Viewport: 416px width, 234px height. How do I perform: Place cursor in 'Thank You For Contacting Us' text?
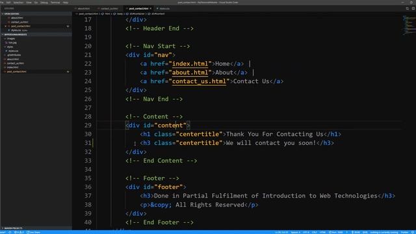(274, 134)
